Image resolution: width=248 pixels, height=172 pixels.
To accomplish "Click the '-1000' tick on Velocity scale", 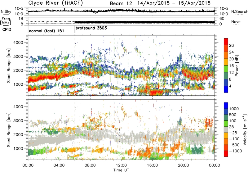I will pos(235,151).
